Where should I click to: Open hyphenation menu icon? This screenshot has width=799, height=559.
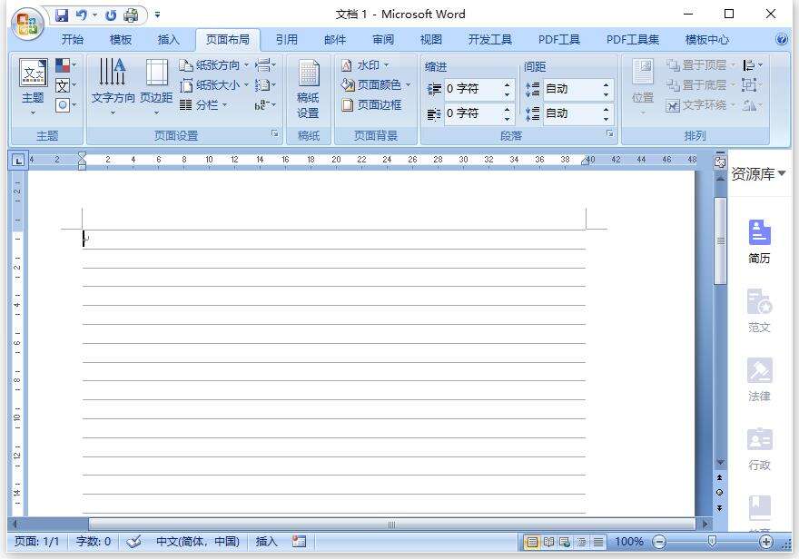(265, 105)
